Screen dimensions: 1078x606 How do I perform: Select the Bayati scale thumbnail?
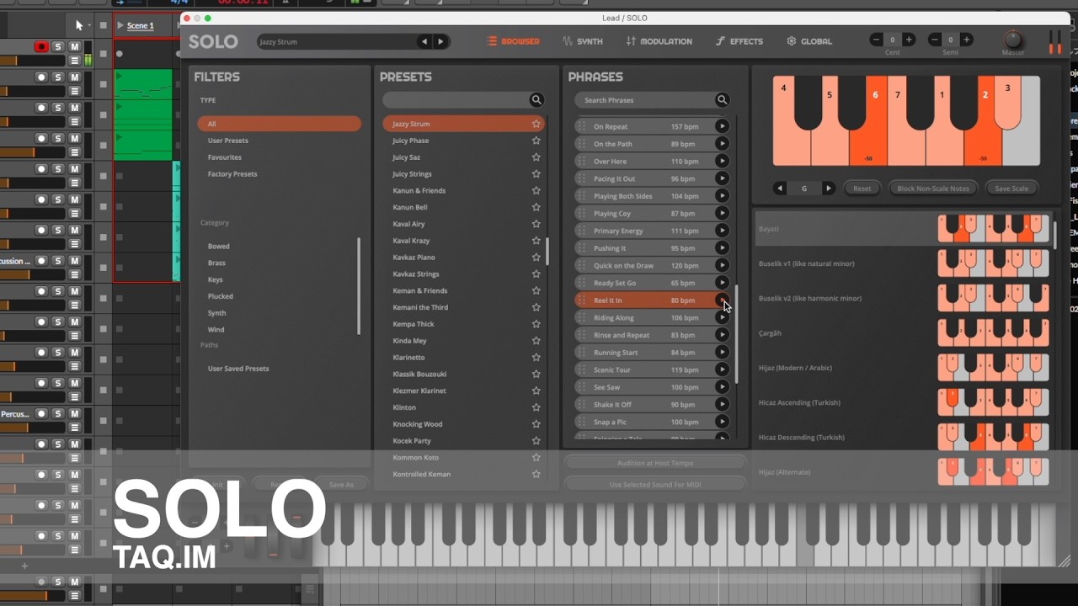point(994,229)
